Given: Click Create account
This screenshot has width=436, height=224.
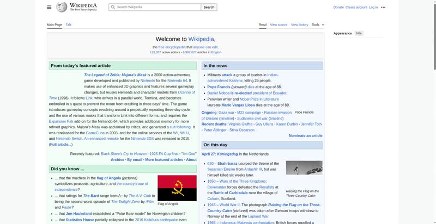Looking at the screenshot, I should pos(356,7).
